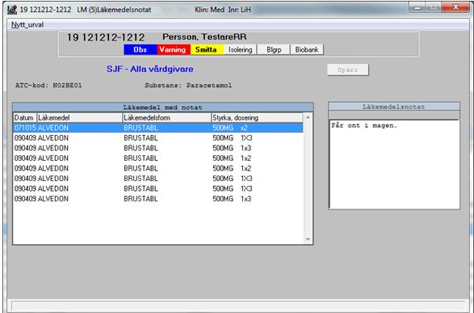Screen dimensions: 474x313
Task: Close the Läkemedelsnotat window
Action: [456, 7]
